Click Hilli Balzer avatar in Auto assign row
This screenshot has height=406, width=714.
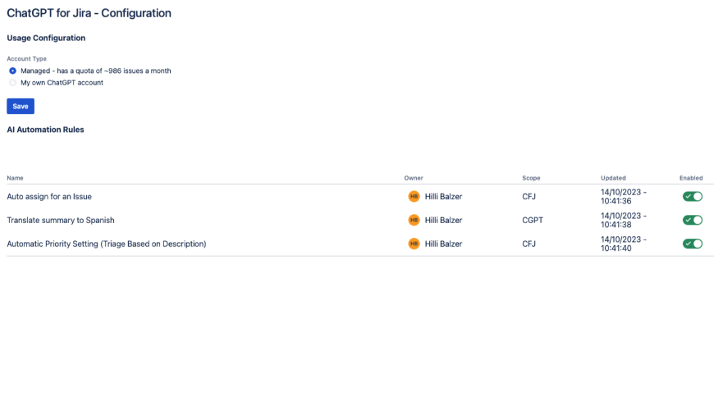[414, 197]
